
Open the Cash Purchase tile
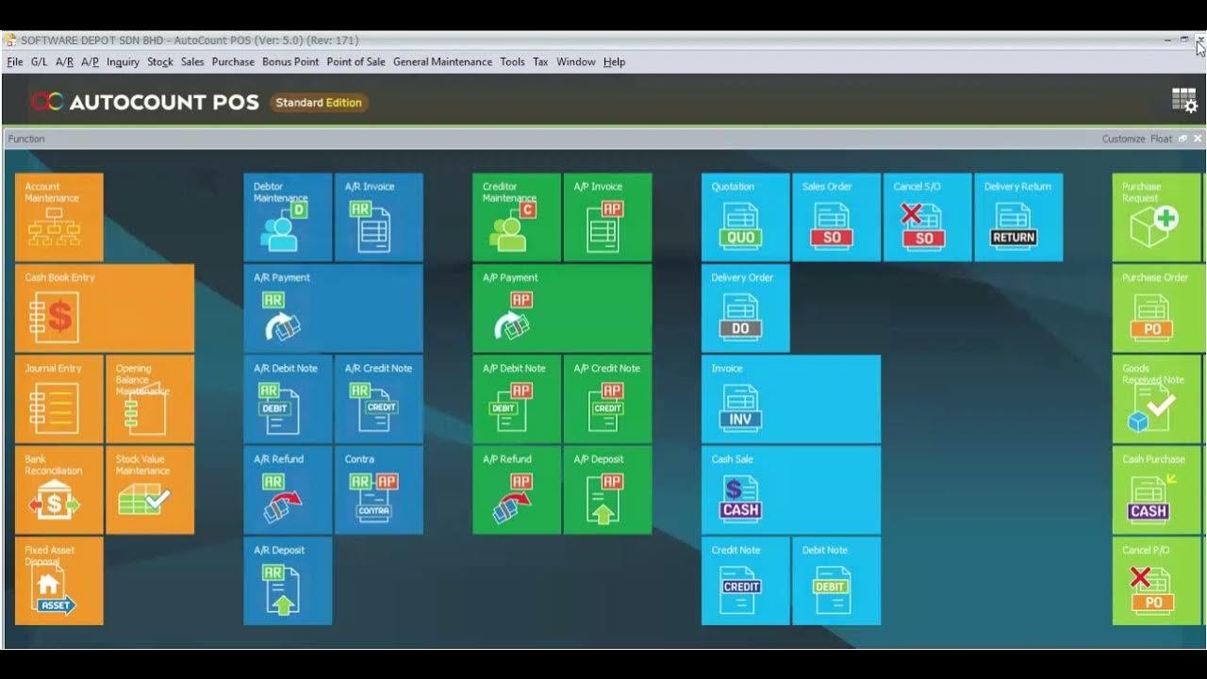pyautogui.click(x=1157, y=489)
